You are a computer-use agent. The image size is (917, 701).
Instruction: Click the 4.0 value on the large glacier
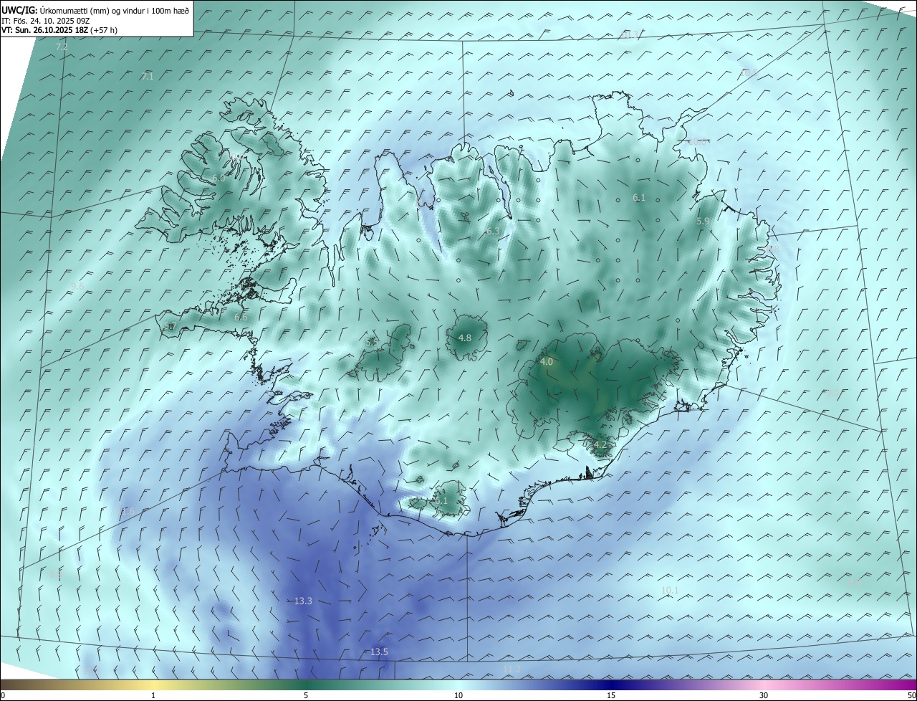547,362
